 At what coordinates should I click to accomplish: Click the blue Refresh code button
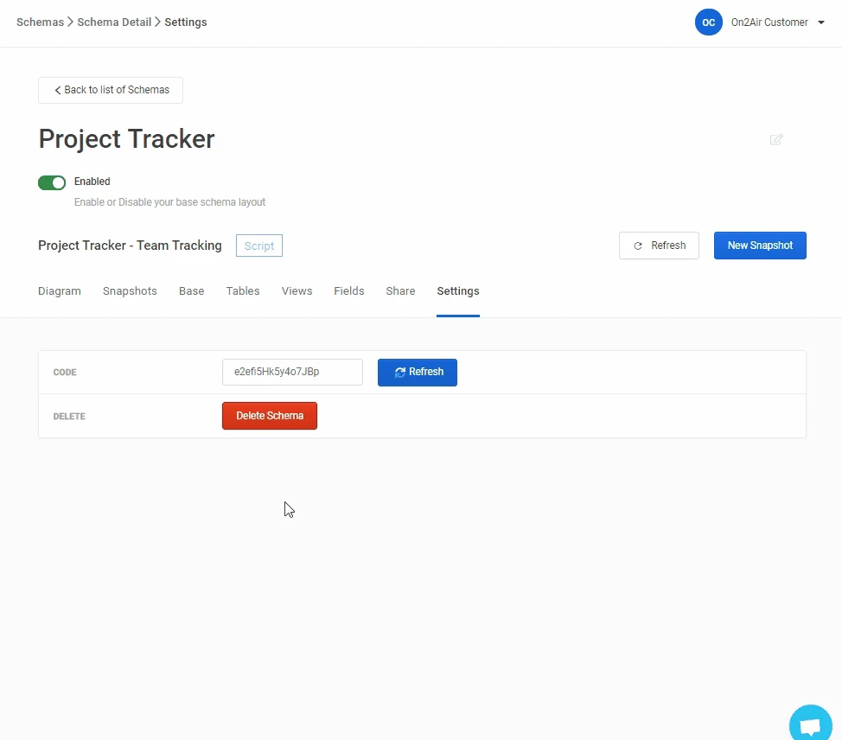(x=418, y=373)
